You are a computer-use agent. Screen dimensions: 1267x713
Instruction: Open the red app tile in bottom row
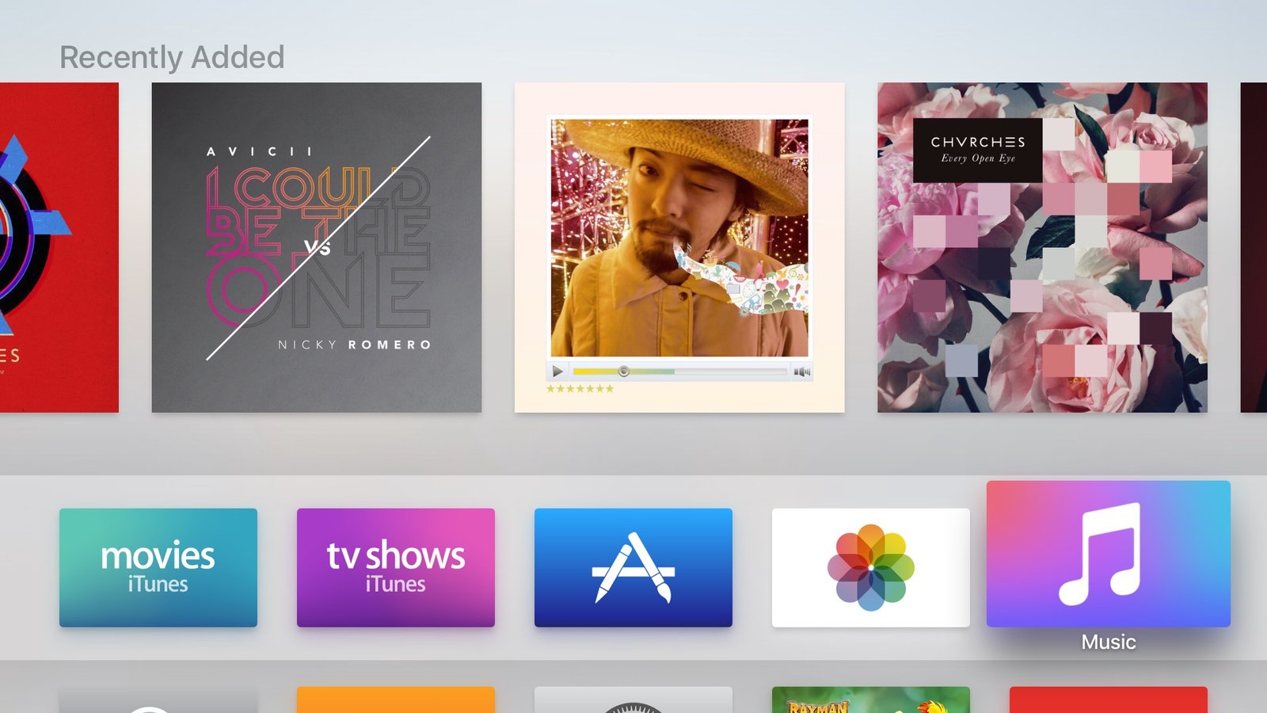click(x=1109, y=700)
